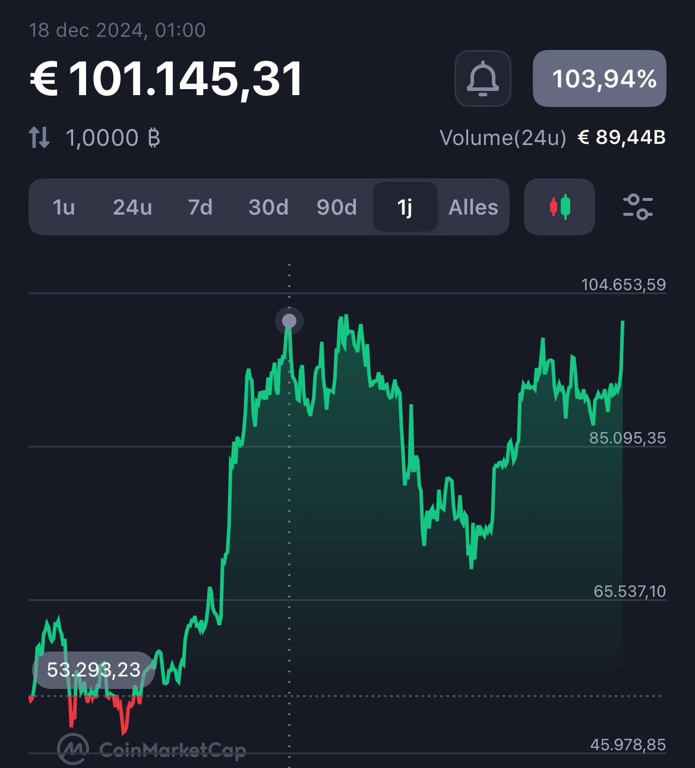Screen dimensions: 695x768
Task: Open the chart settings sliders icon
Action: (x=638, y=207)
